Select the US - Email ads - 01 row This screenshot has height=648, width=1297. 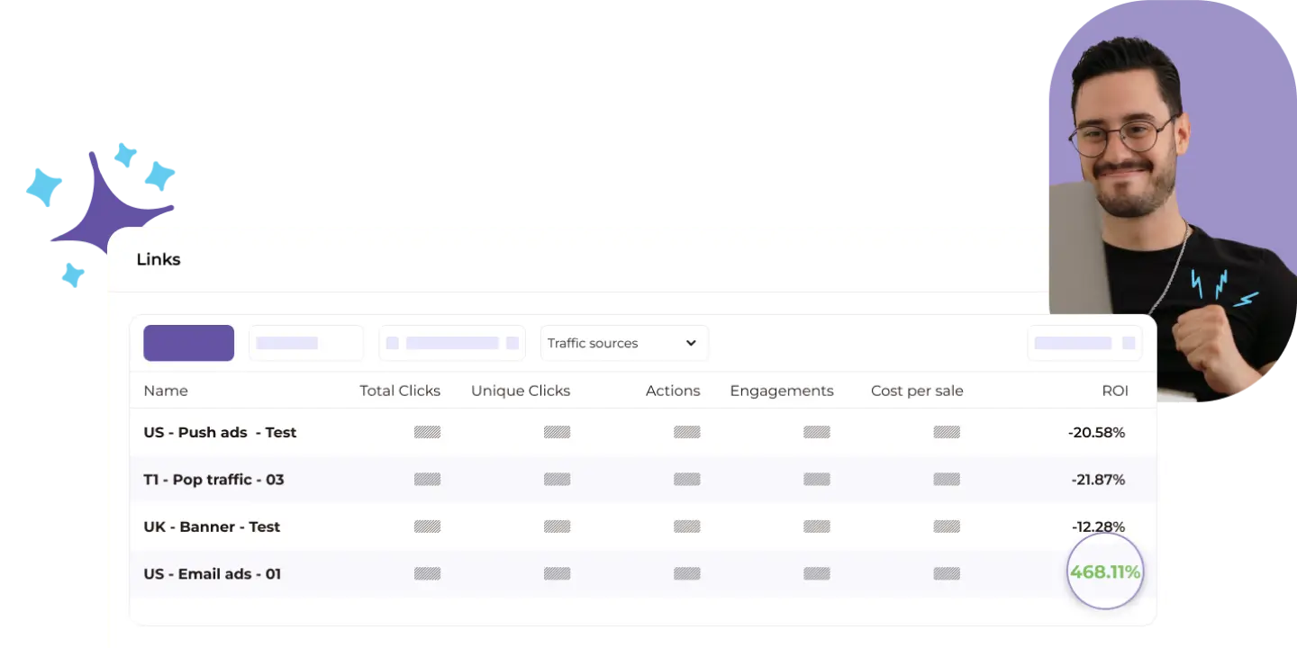[x=212, y=574]
